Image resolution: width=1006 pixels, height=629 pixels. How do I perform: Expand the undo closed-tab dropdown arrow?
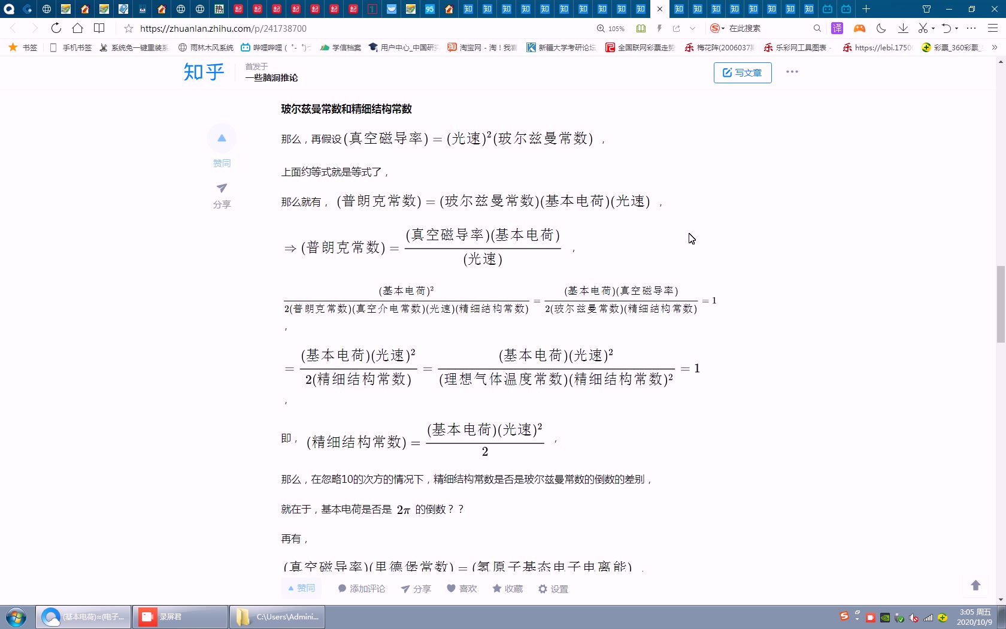956,29
